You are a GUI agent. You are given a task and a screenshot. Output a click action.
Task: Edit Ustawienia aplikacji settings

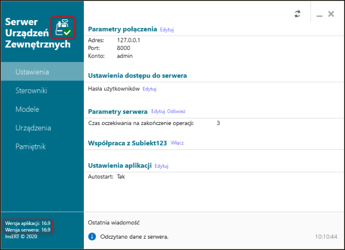[162, 166]
